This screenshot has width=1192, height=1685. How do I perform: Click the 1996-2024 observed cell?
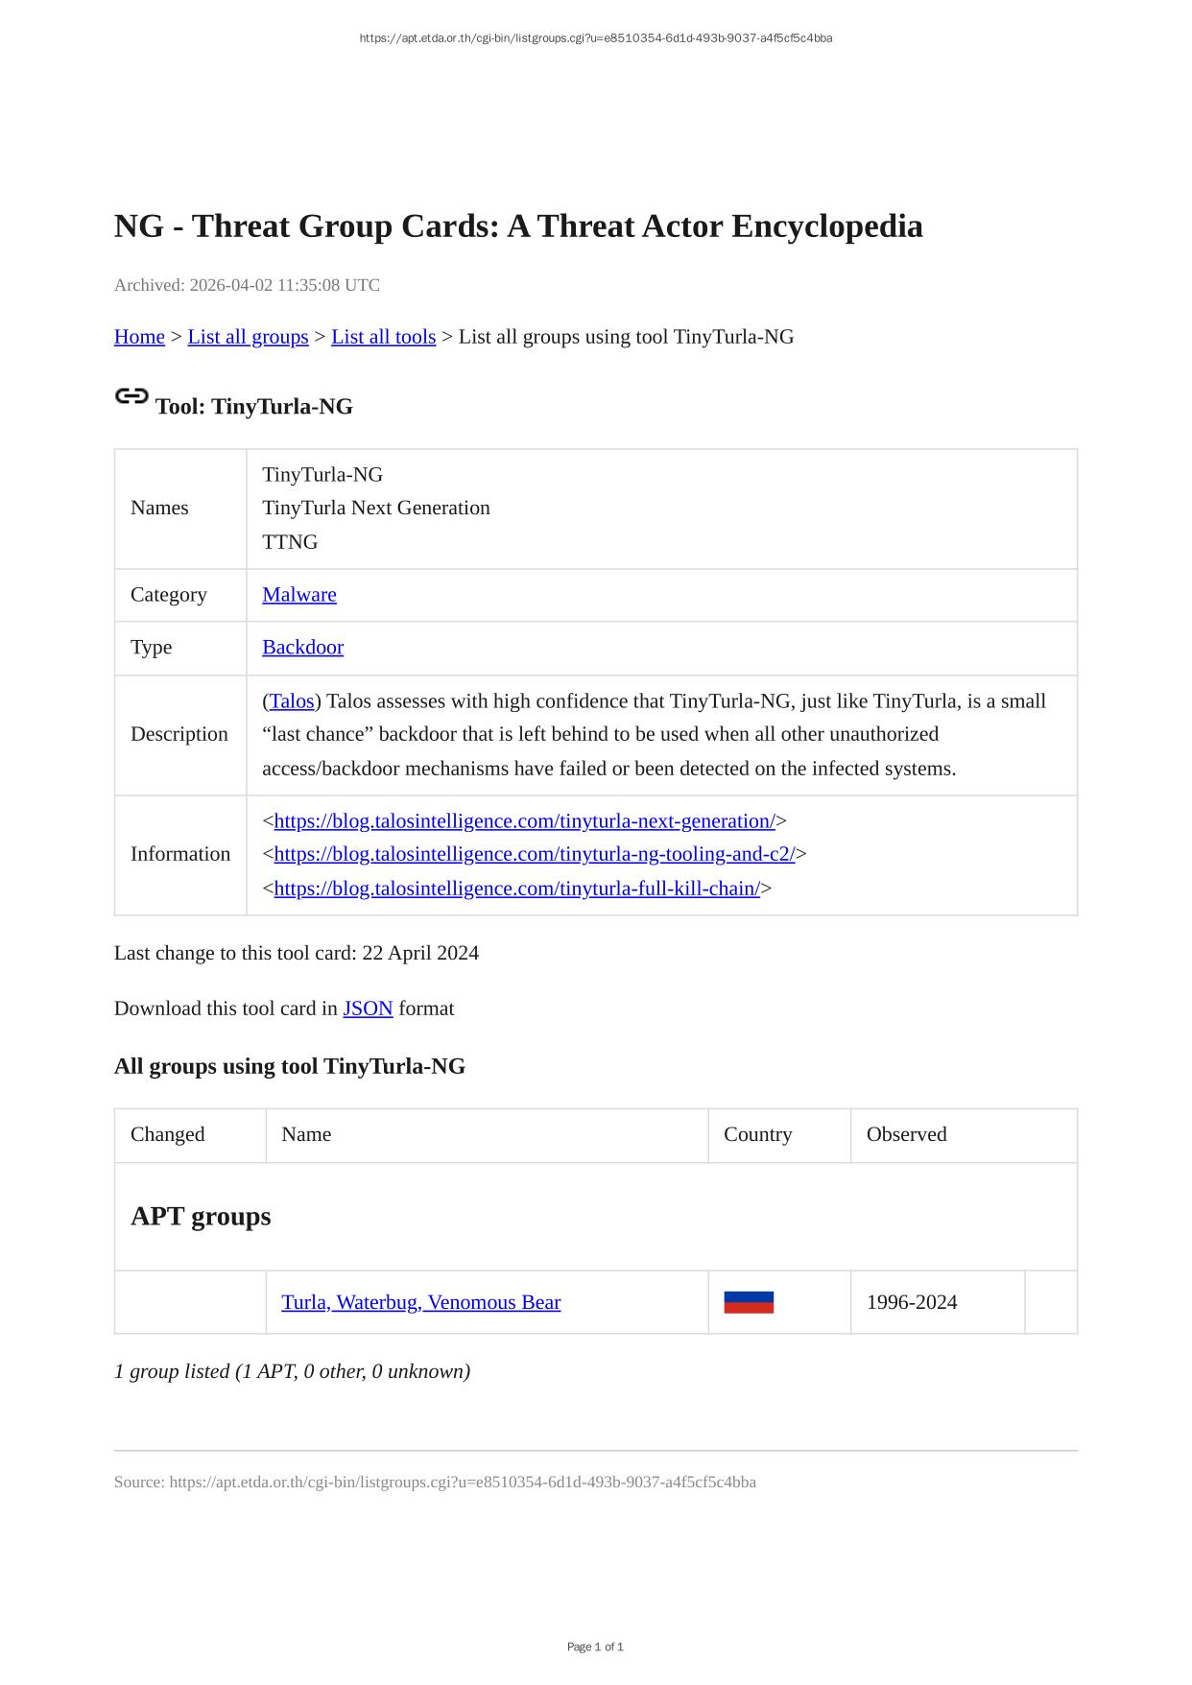coord(912,1302)
